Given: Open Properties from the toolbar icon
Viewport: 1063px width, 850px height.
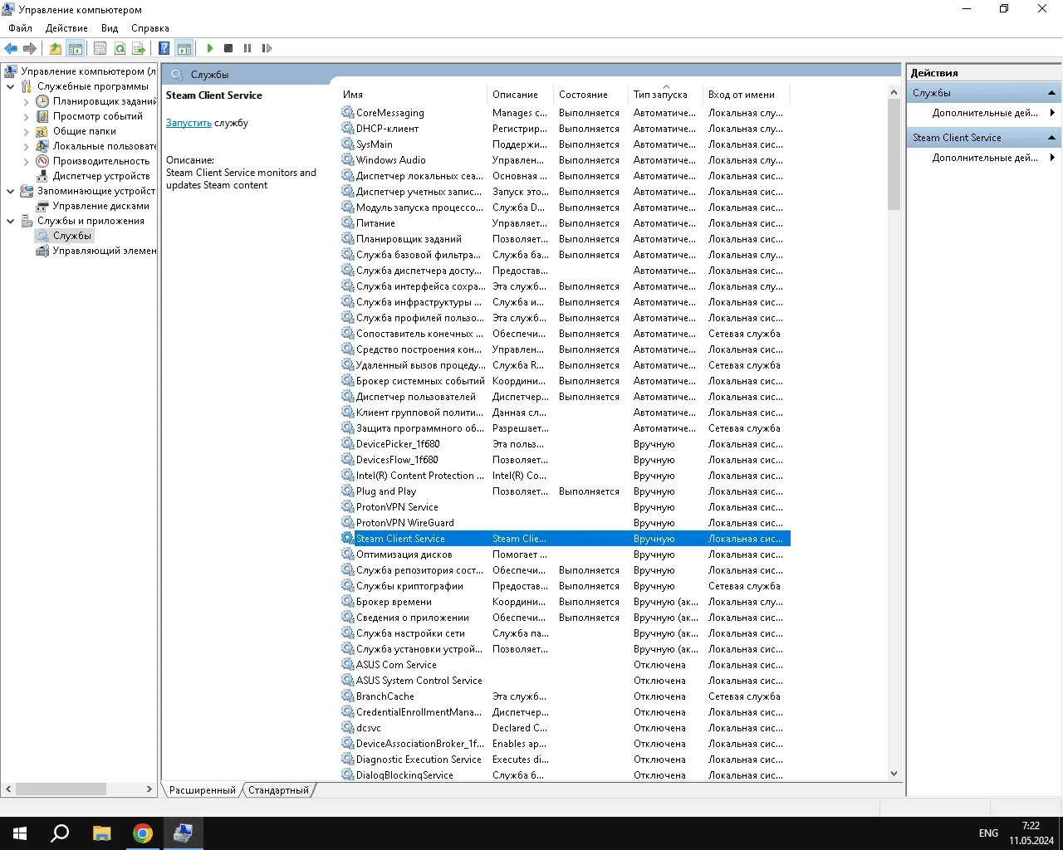Looking at the screenshot, I should click(100, 48).
